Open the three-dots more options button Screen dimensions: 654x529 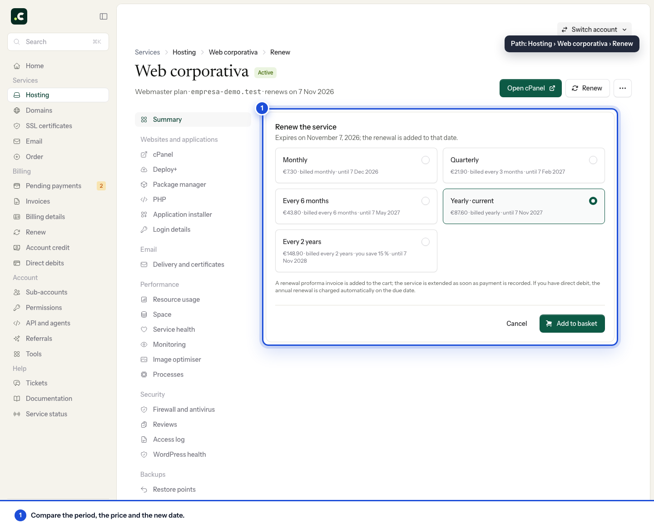coord(623,88)
